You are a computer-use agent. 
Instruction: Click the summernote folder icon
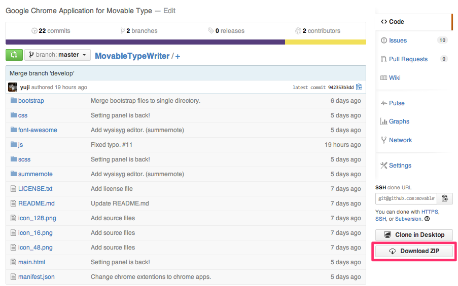[13, 174]
